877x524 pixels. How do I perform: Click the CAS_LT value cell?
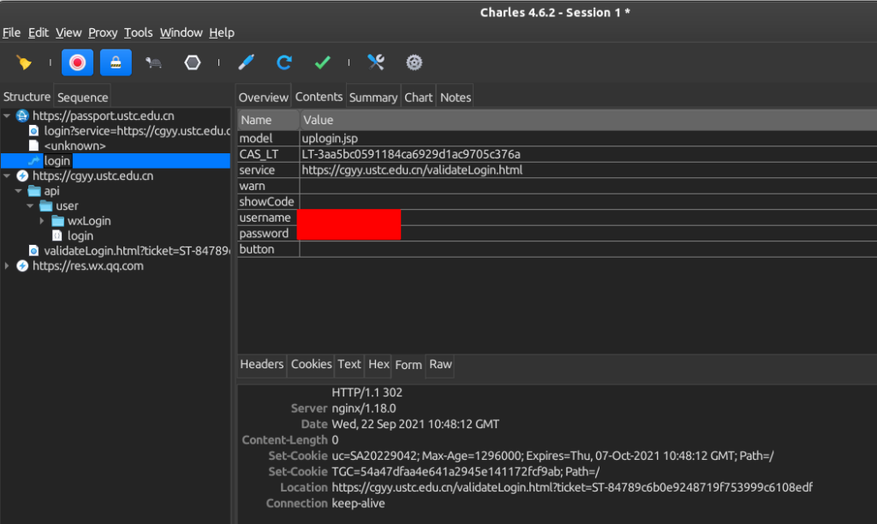pos(411,154)
